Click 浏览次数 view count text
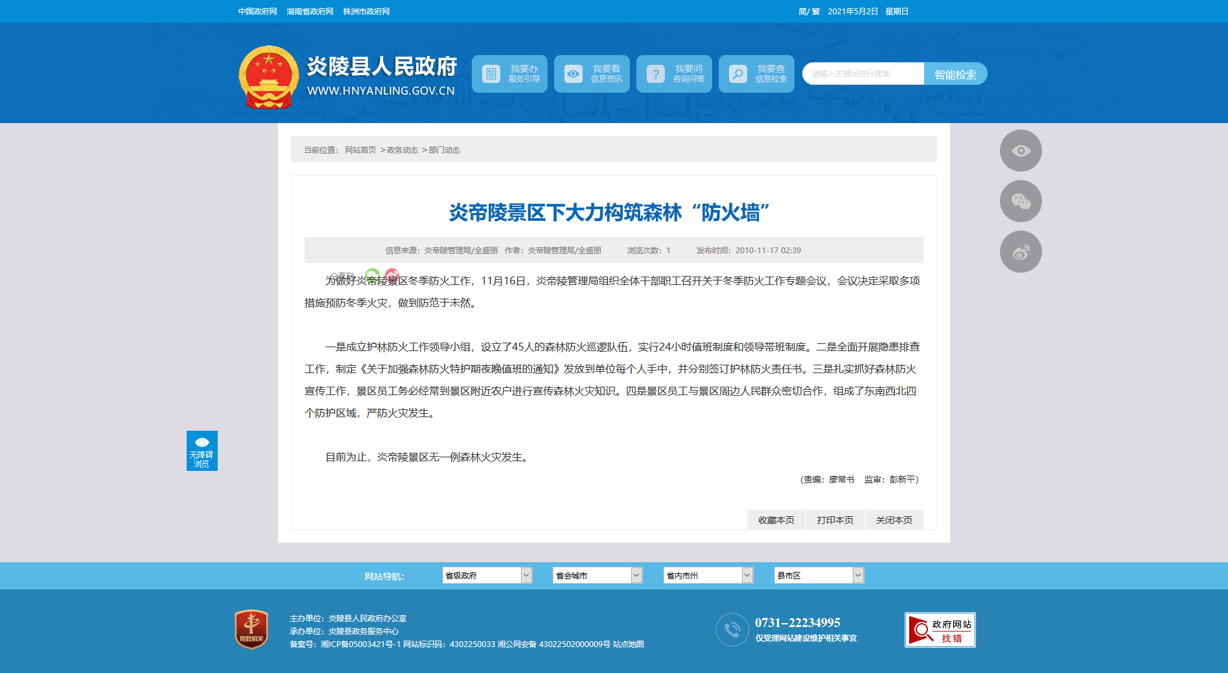This screenshot has width=1228, height=673. click(649, 251)
